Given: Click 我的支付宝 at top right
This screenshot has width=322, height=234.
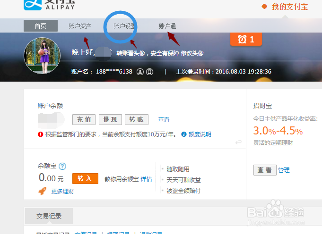Looking at the screenshot, I should (290, 7).
